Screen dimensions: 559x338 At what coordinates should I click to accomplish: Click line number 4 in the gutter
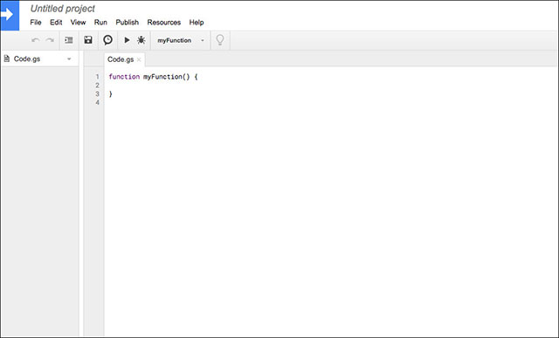(97, 102)
